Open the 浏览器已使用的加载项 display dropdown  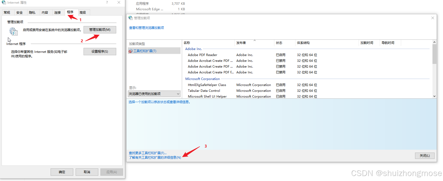(x=154, y=94)
